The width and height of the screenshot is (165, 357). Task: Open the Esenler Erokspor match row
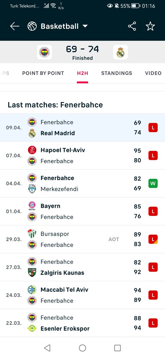pyautogui.click(x=82, y=323)
